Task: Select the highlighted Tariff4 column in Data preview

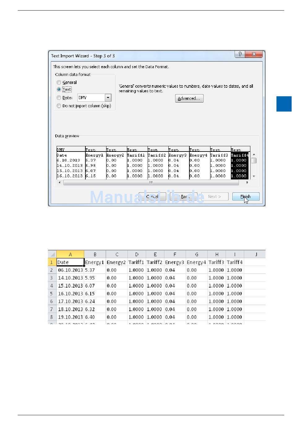Action: (x=240, y=163)
